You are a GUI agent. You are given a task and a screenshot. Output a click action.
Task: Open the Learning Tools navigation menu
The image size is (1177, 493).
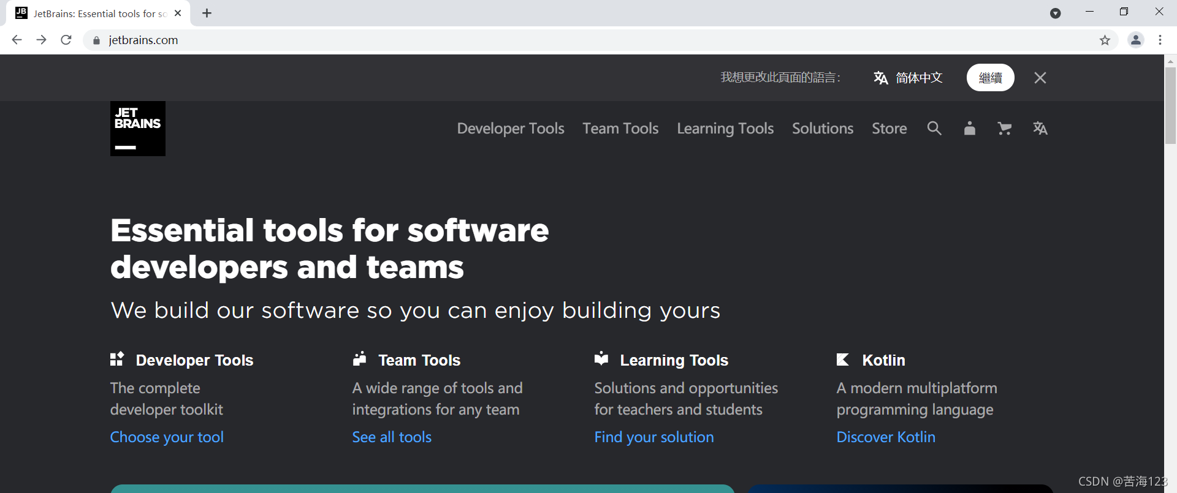(x=725, y=129)
